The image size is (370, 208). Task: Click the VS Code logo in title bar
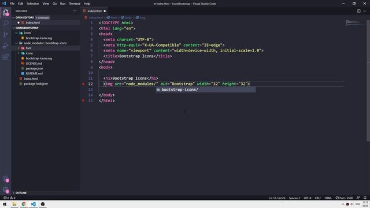4,3
